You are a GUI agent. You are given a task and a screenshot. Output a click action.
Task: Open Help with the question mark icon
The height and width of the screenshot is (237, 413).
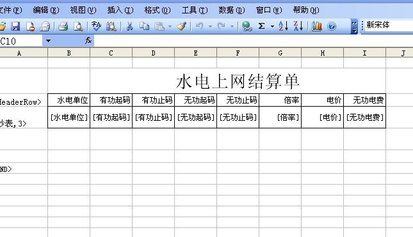tap(332, 26)
